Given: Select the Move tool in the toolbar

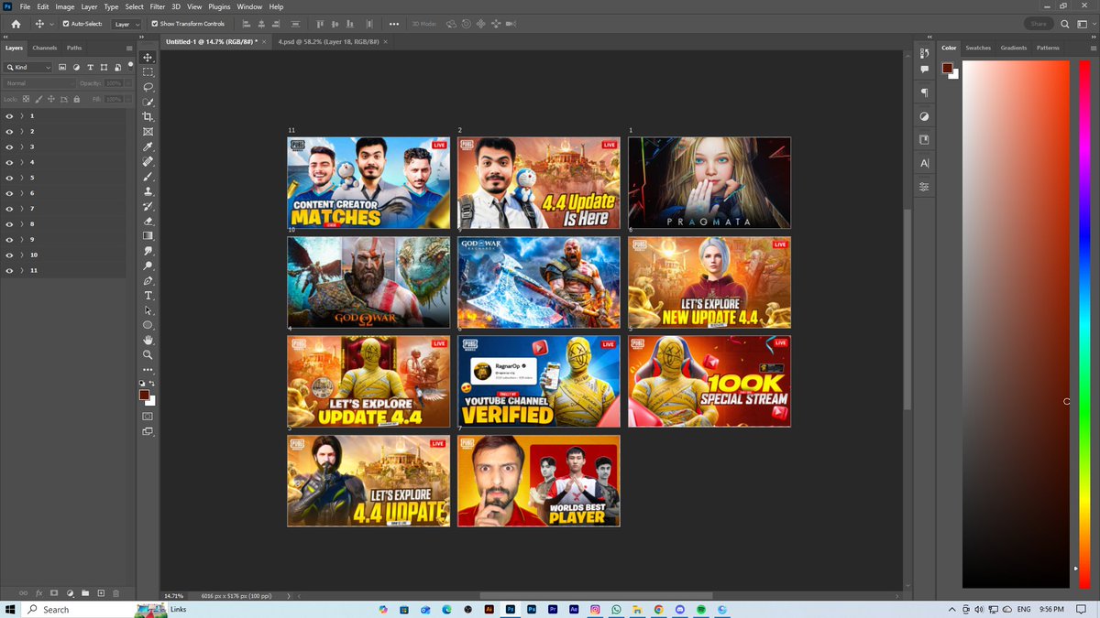Looking at the screenshot, I should (148, 58).
